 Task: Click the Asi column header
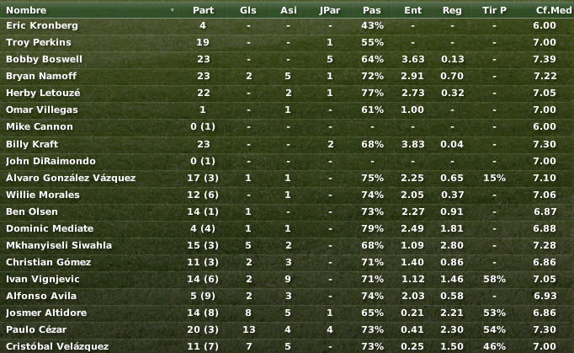tap(288, 10)
